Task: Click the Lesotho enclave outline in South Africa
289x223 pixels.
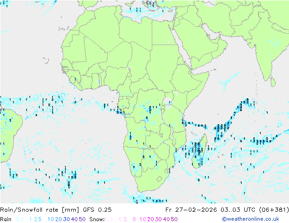Action: pyautogui.click(x=159, y=179)
